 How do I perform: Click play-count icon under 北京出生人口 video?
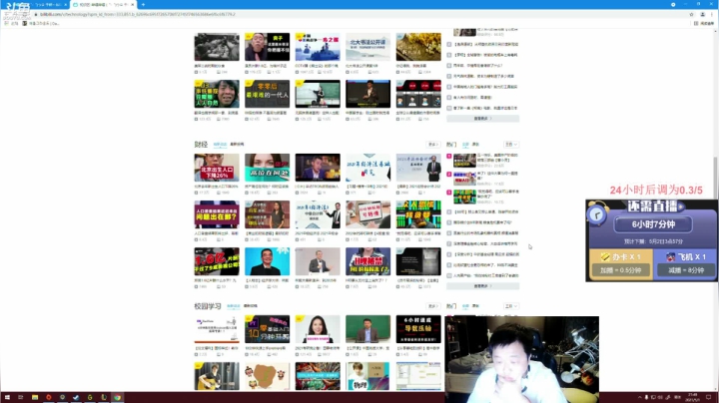click(x=196, y=193)
